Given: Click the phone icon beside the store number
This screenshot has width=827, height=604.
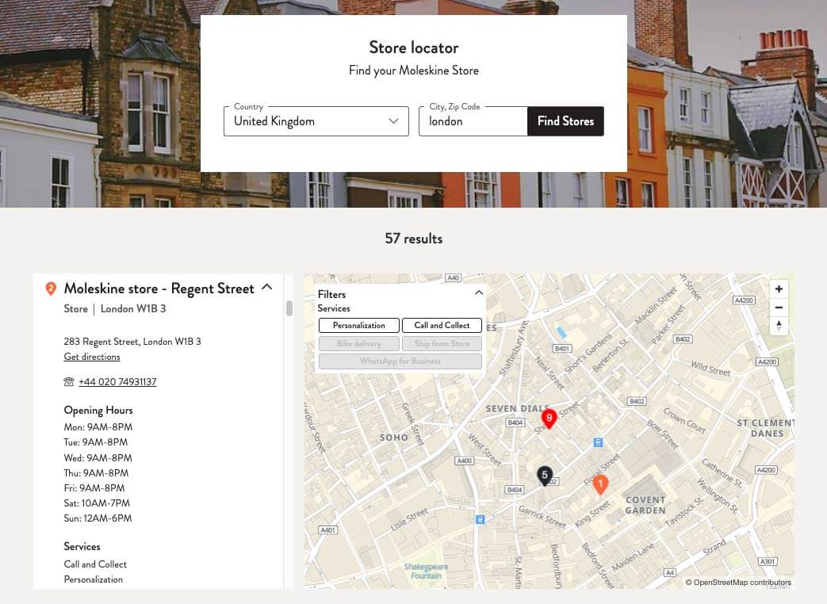Looking at the screenshot, I should tap(67, 381).
